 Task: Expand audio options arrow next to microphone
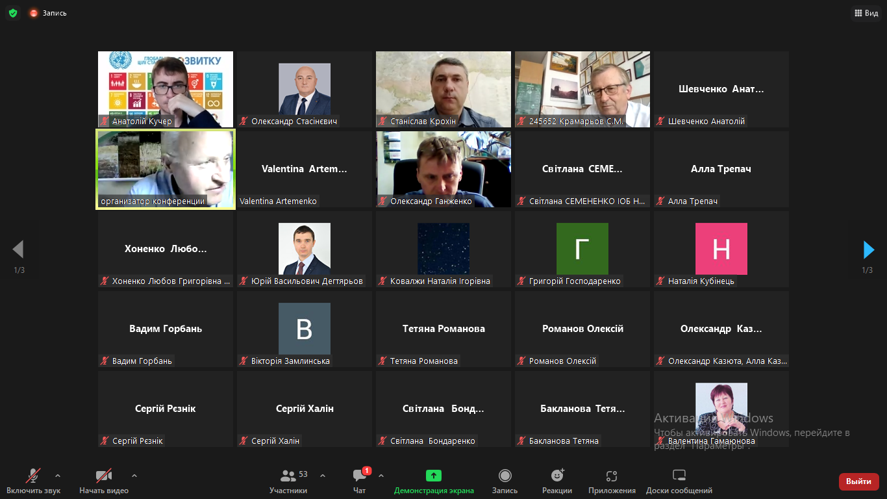click(58, 476)
